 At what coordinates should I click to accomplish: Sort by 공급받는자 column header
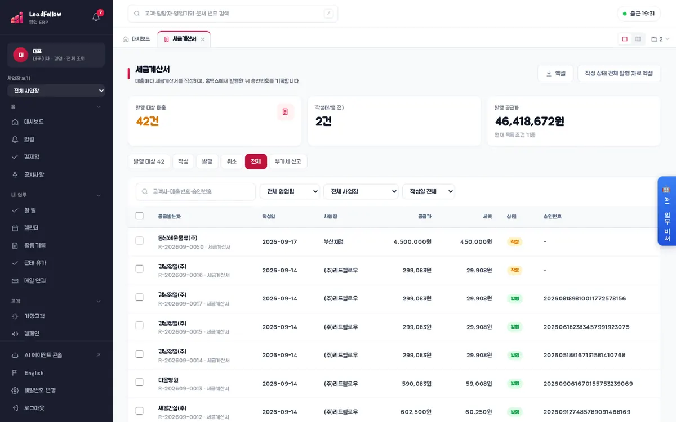pyautogui.click(x=169, y=216)
